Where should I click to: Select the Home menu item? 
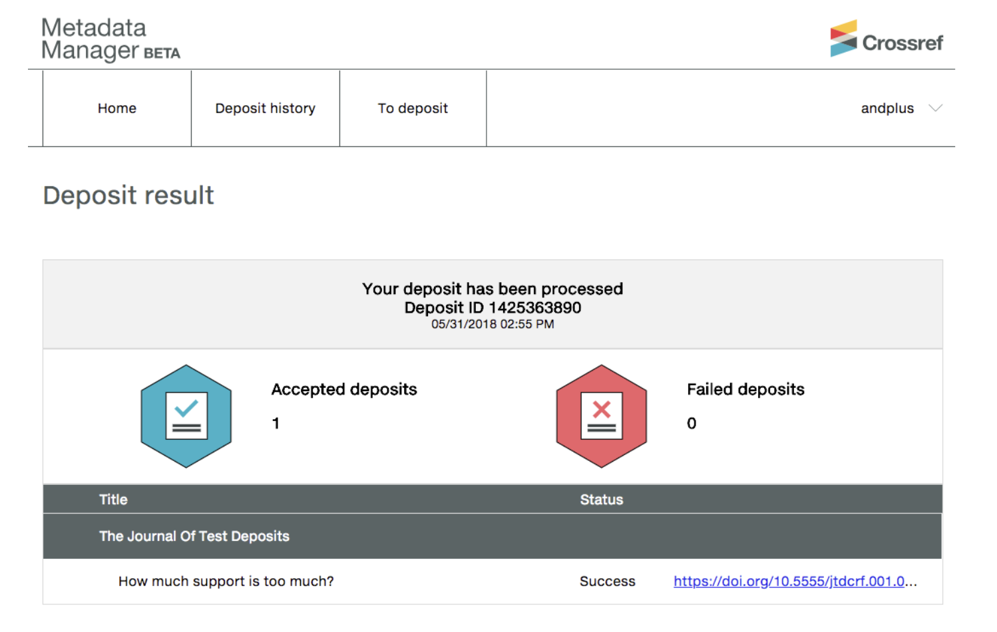116,108
